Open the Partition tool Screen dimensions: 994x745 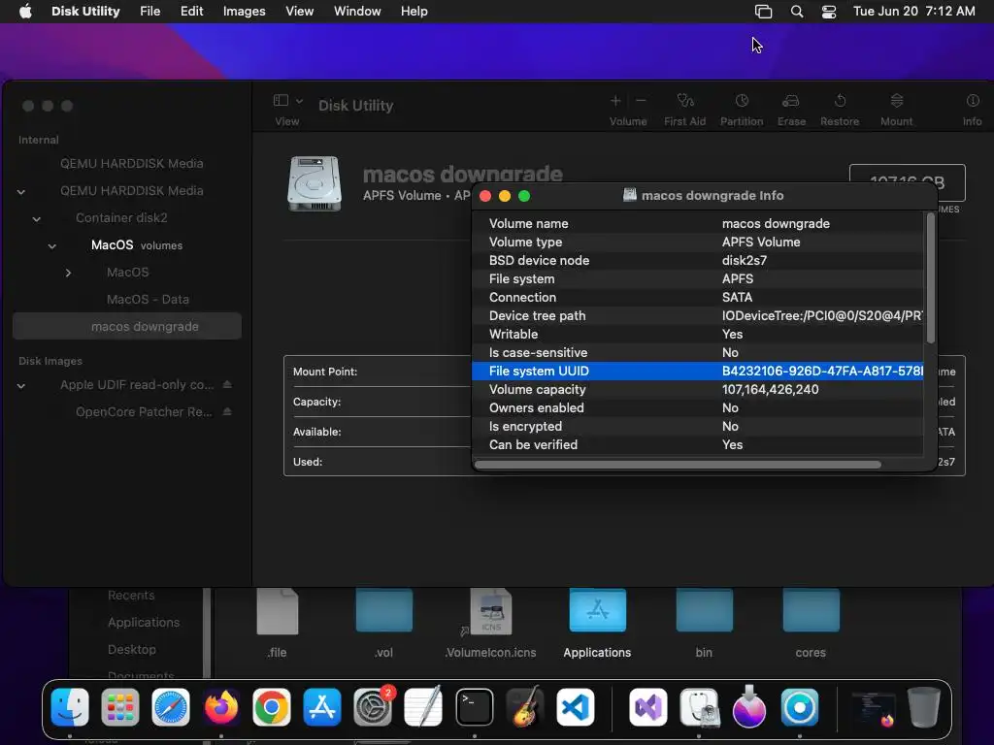pos(742,101)
